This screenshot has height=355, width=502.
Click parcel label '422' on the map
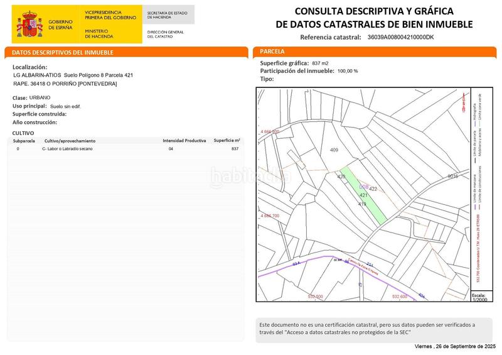pos(373,189)
